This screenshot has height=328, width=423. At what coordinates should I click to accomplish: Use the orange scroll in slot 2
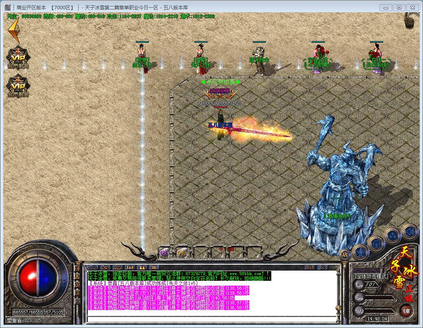pos(183,253)
